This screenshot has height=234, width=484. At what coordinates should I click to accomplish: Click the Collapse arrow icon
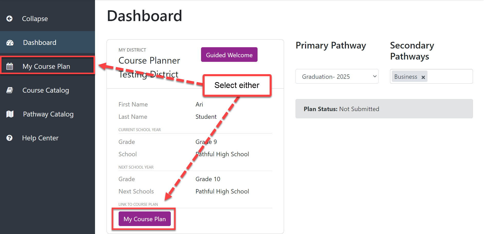10,19
